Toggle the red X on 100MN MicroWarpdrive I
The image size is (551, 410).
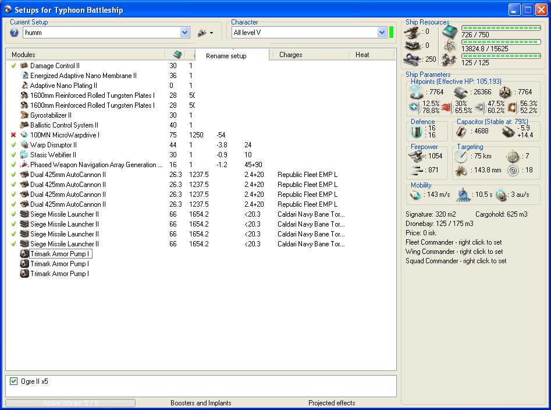13,135
